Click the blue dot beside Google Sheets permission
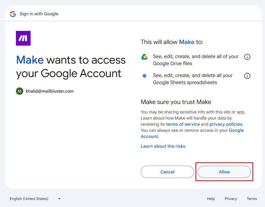265x207 pixels. coord(144,76)
